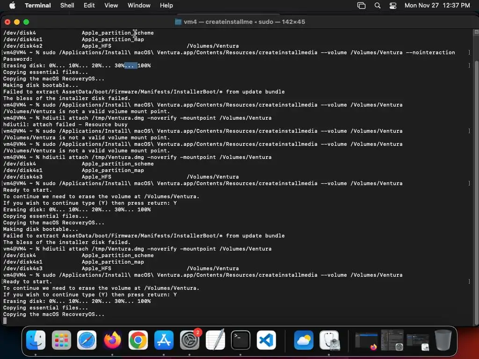This screenshot has height=359, width=479.
Task: Click the highlighted dots in first Erasing disk line
Action: point(131,65)
